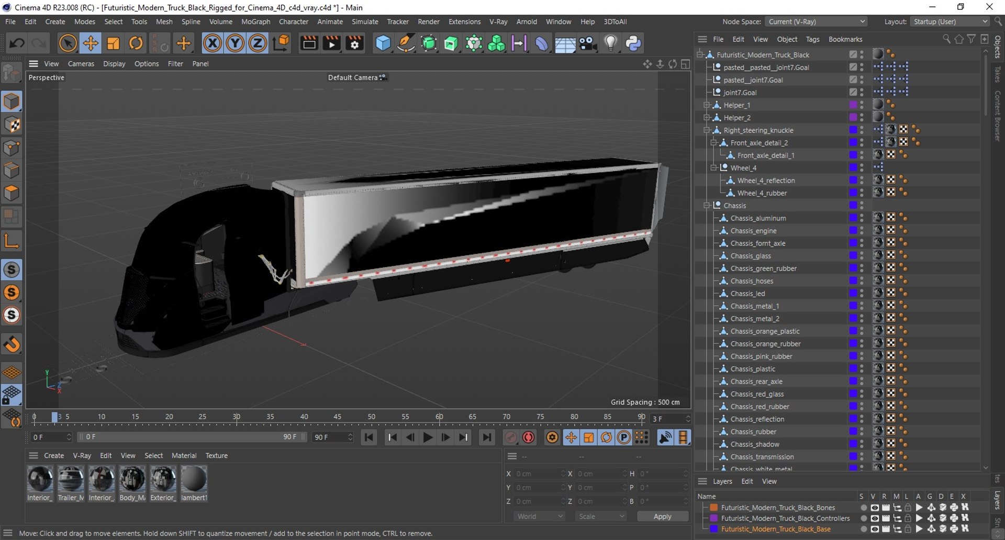Open the Simulate menu

click(365, 21)
